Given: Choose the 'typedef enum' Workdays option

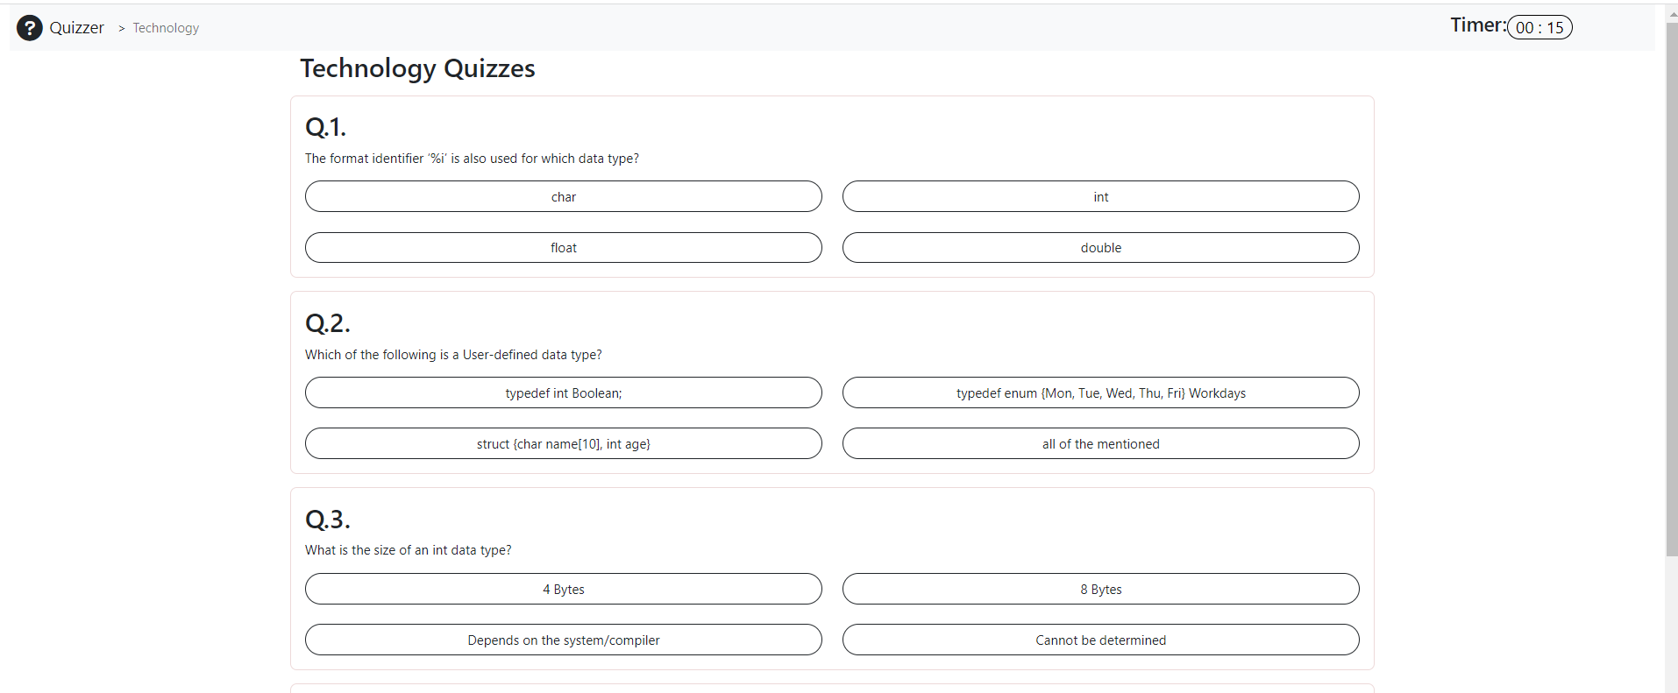Looking at the screenshot, I should tap(1100, 392).
